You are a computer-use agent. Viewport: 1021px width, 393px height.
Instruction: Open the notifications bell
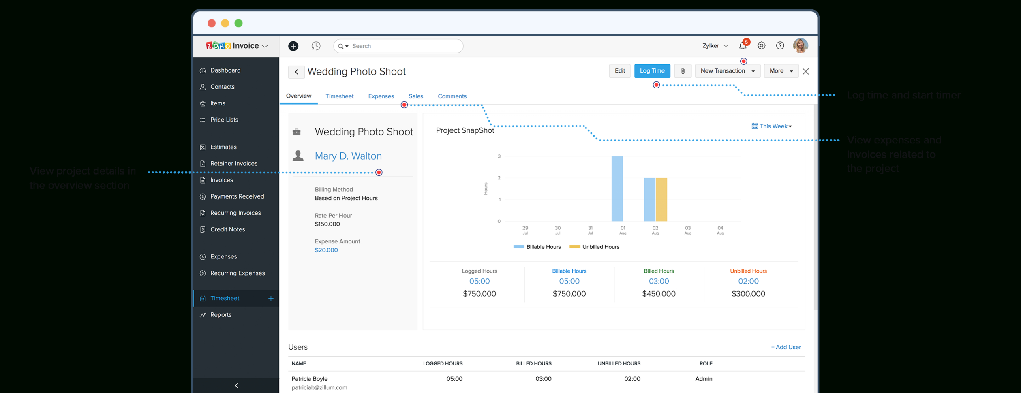click(742, 46)
